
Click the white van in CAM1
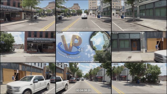pyautogui.click(x=84, y=16)
